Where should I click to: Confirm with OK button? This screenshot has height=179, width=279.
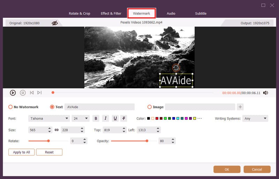(227, 169)
